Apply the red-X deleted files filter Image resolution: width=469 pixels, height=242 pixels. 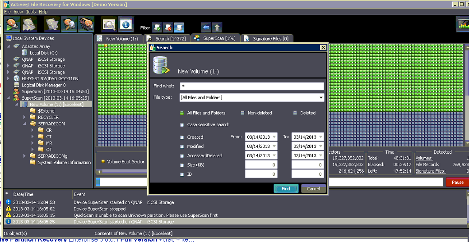tap(168, 27)
